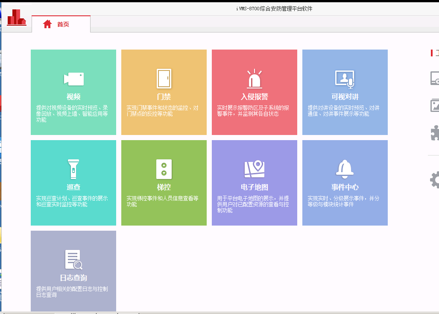Click the 入侵报警 tile title text

pyautogui.click(x=255, y=97)
